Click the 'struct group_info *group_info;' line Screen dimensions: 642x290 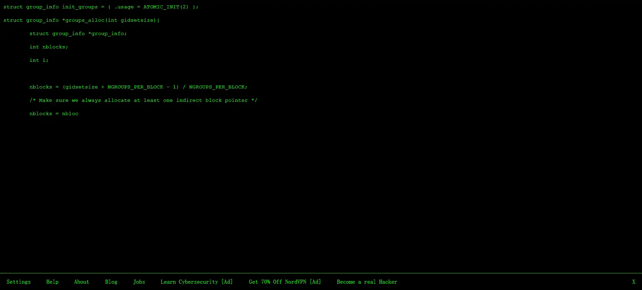(x=78, y=34)
